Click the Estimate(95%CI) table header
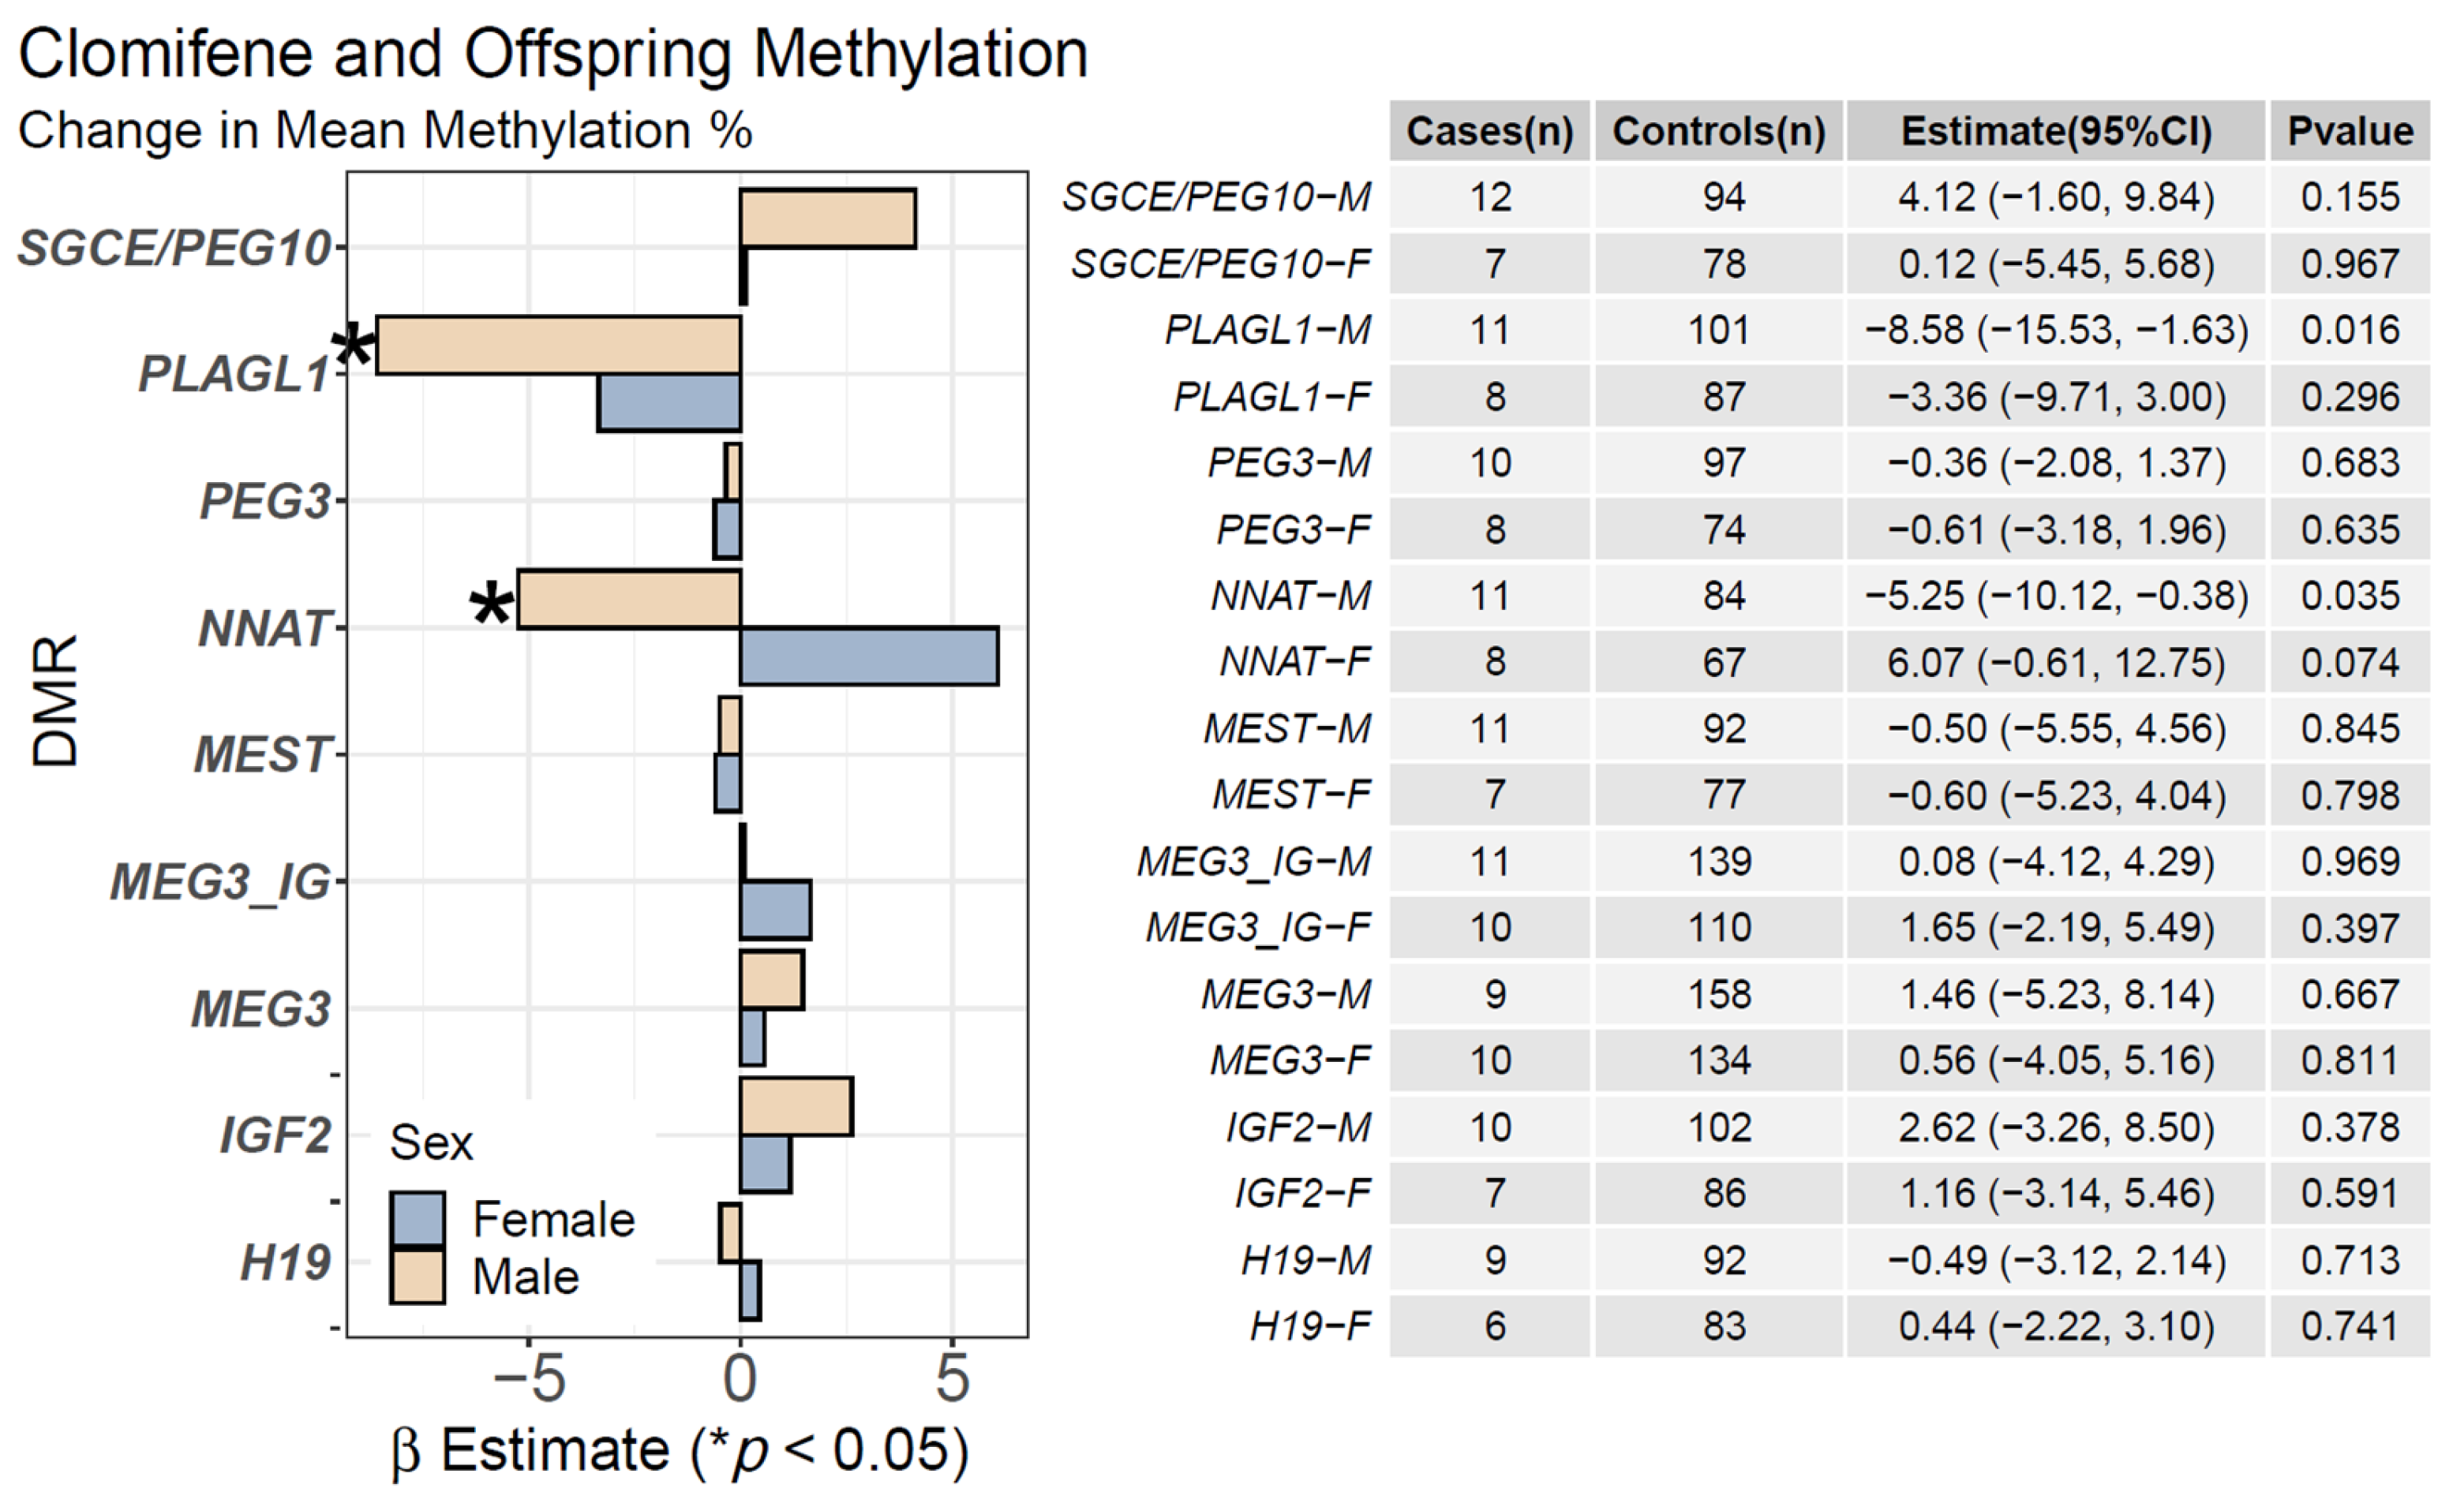Screen dimensions: 2464x1503 (2055, 131)
